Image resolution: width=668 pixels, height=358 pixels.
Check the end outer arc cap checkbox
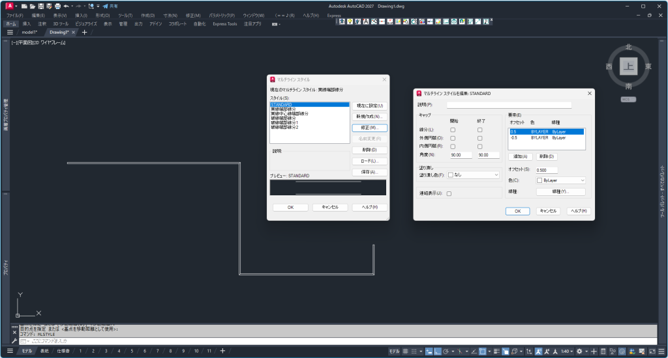(x=479, y=138)
